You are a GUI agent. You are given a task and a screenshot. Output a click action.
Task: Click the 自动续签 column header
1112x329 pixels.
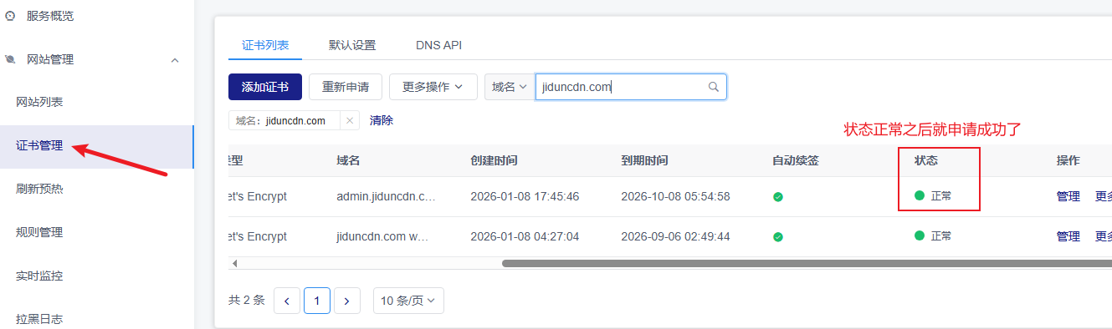tap(795, 160)
